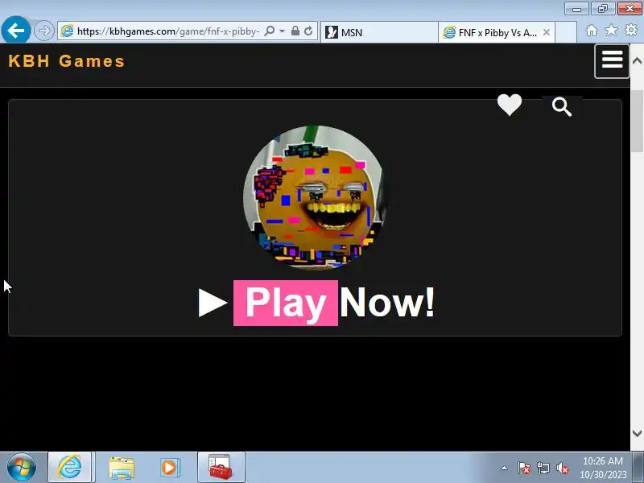
Task: Open the security lock report icon
Action: click(x=295, y=31)
